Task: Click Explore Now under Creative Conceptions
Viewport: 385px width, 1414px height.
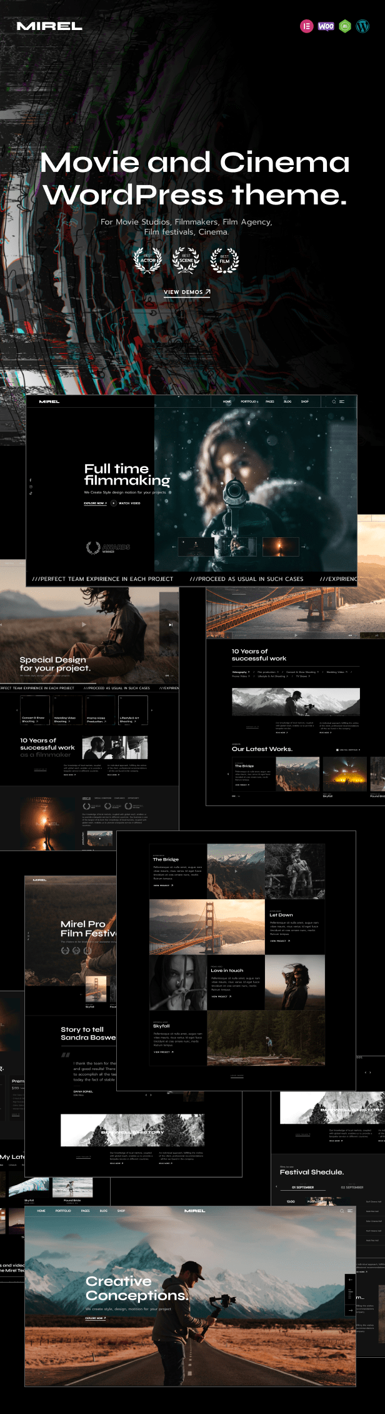Action: pyautogui.click(x=95, y=1318)
